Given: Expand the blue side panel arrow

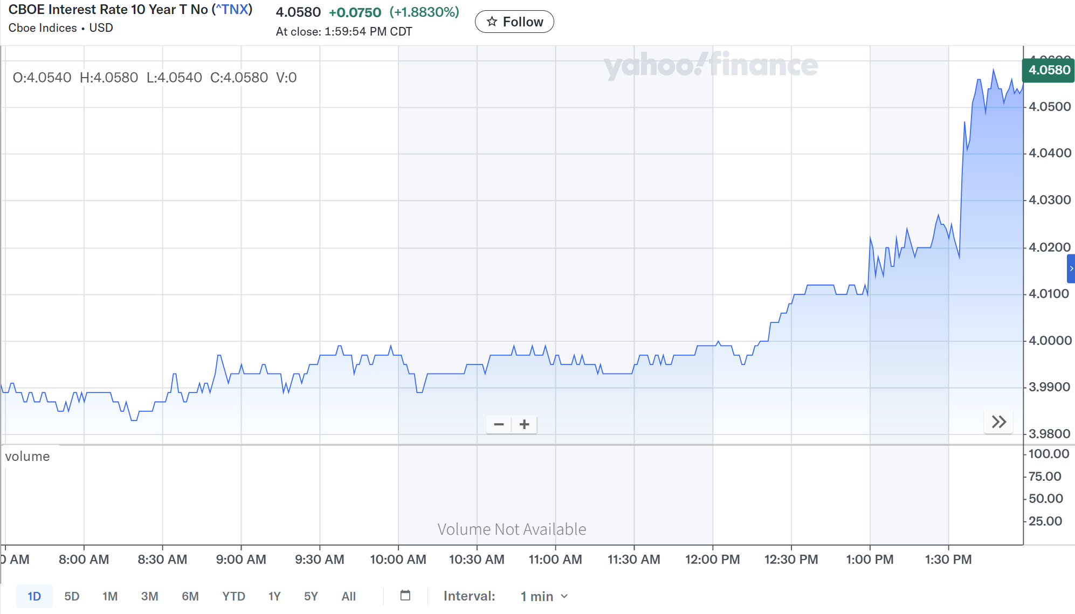Looking at the screenshot, I should [1071, 268].
